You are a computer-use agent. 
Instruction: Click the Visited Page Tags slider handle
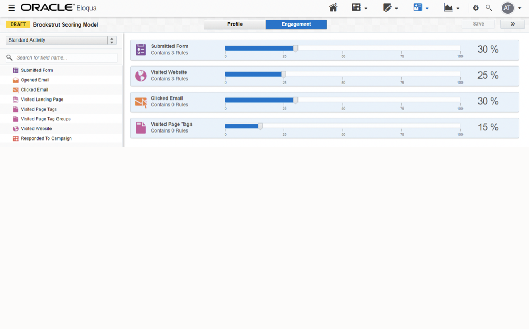260,127
